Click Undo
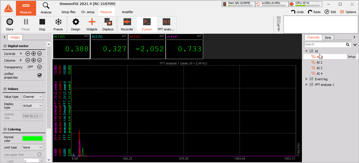Image resolution: width=359 pixels, height=163 pixels. [297, 12]
